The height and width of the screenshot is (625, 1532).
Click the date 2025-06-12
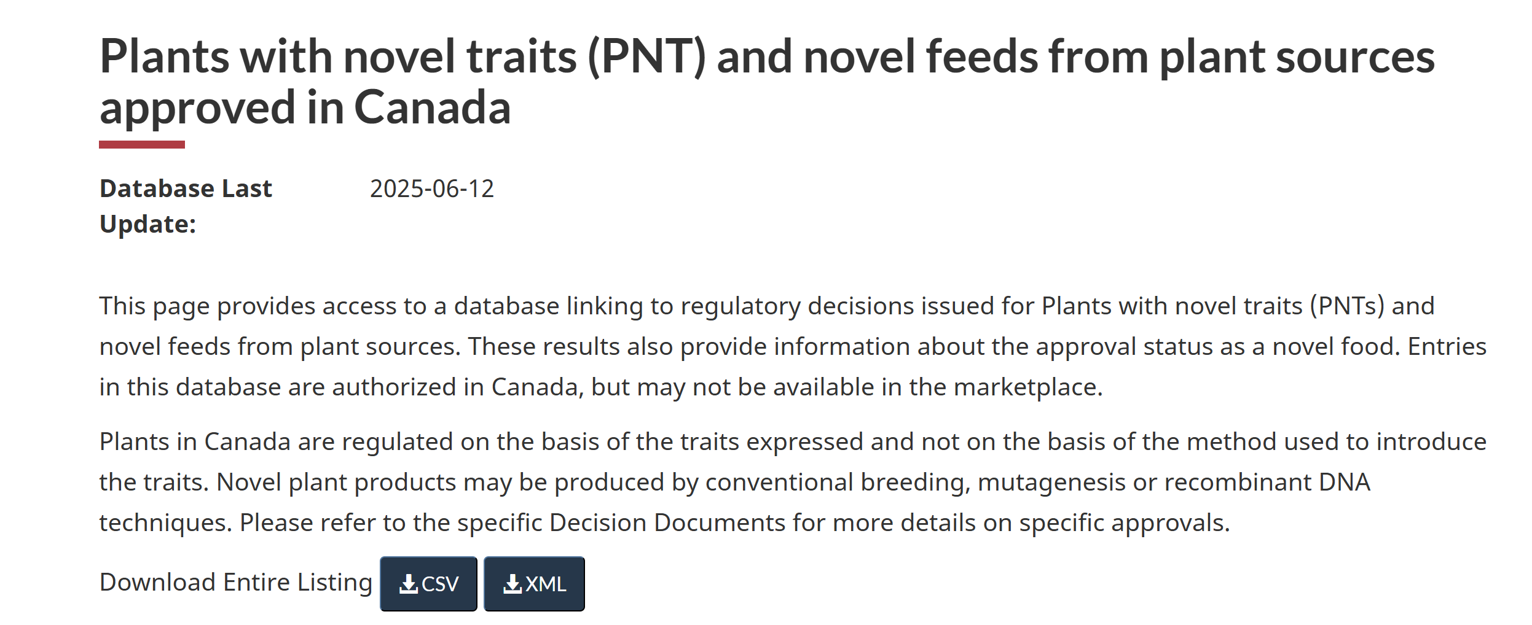tap(432, 188)
